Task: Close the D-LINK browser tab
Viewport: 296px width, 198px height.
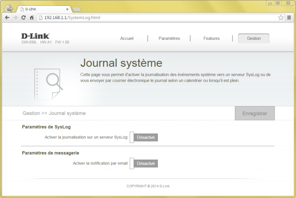Action: click(67, 8)
